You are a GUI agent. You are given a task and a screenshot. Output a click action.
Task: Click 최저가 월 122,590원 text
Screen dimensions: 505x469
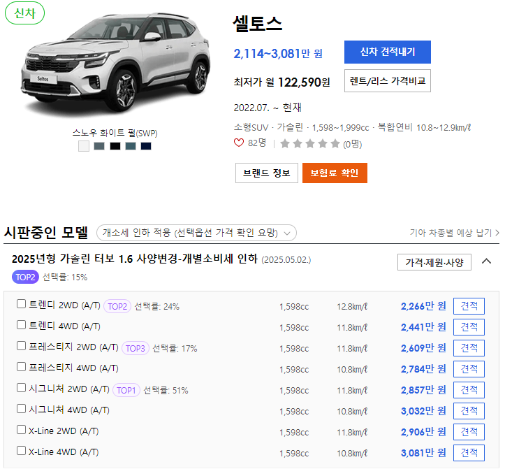pyautogui.click(x=281, y=82)
